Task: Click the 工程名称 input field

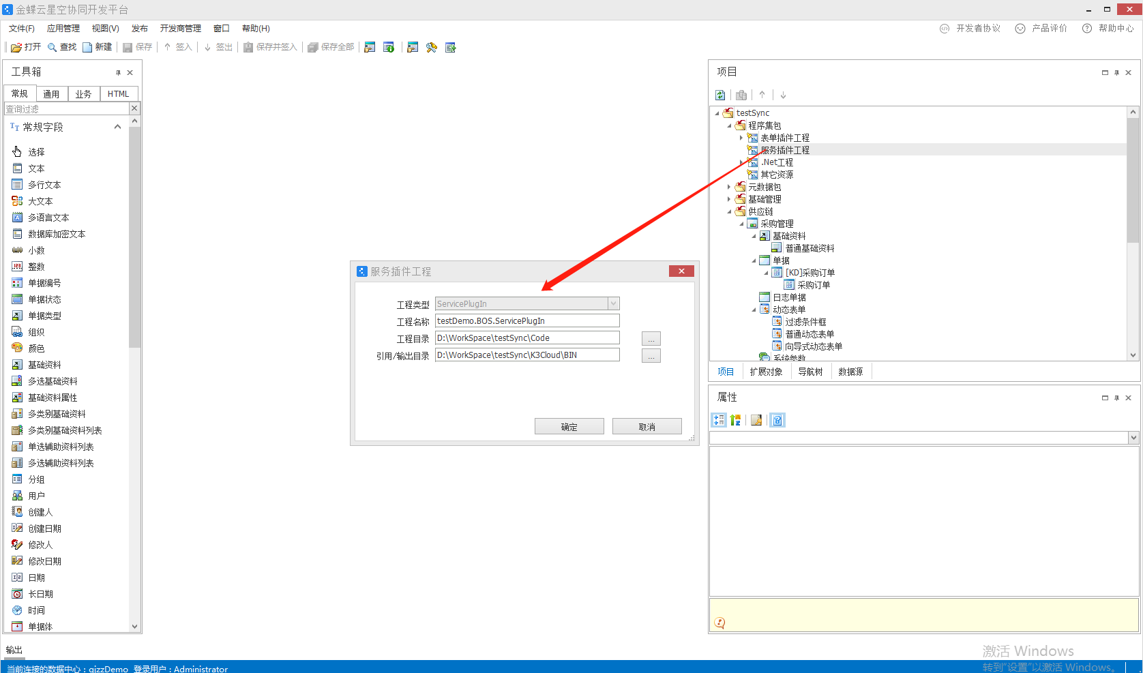Action: tap(526, 321)
